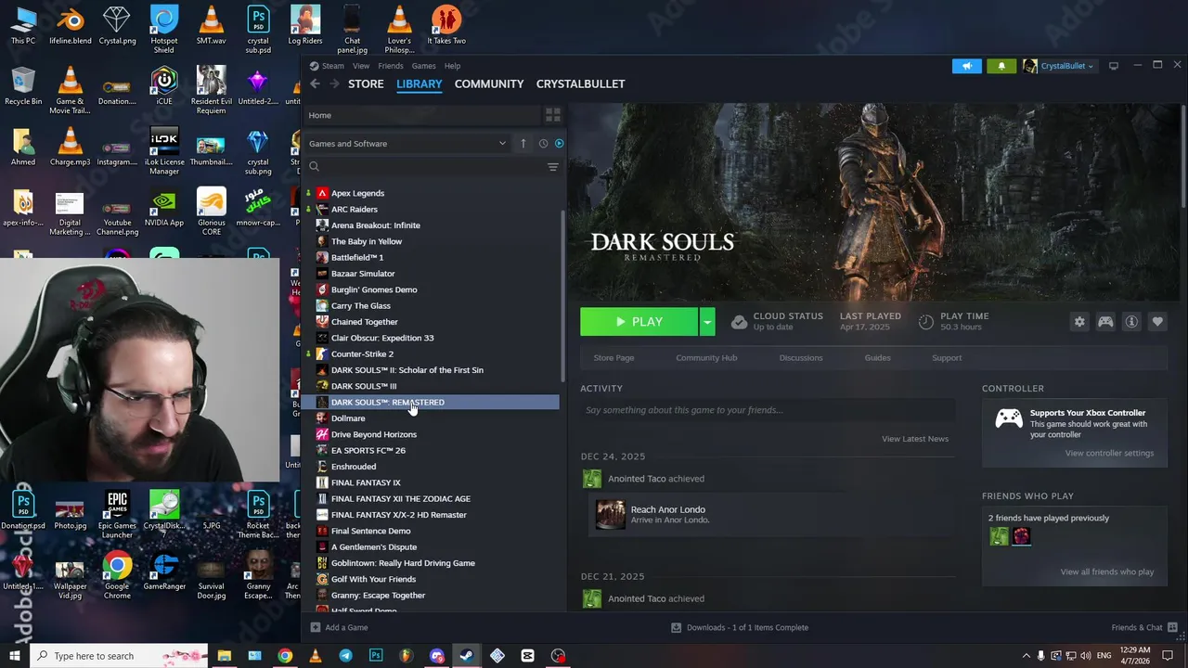Go to the STORE tab

366,83
